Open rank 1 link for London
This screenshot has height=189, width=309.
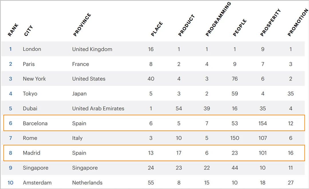[11, 49]
